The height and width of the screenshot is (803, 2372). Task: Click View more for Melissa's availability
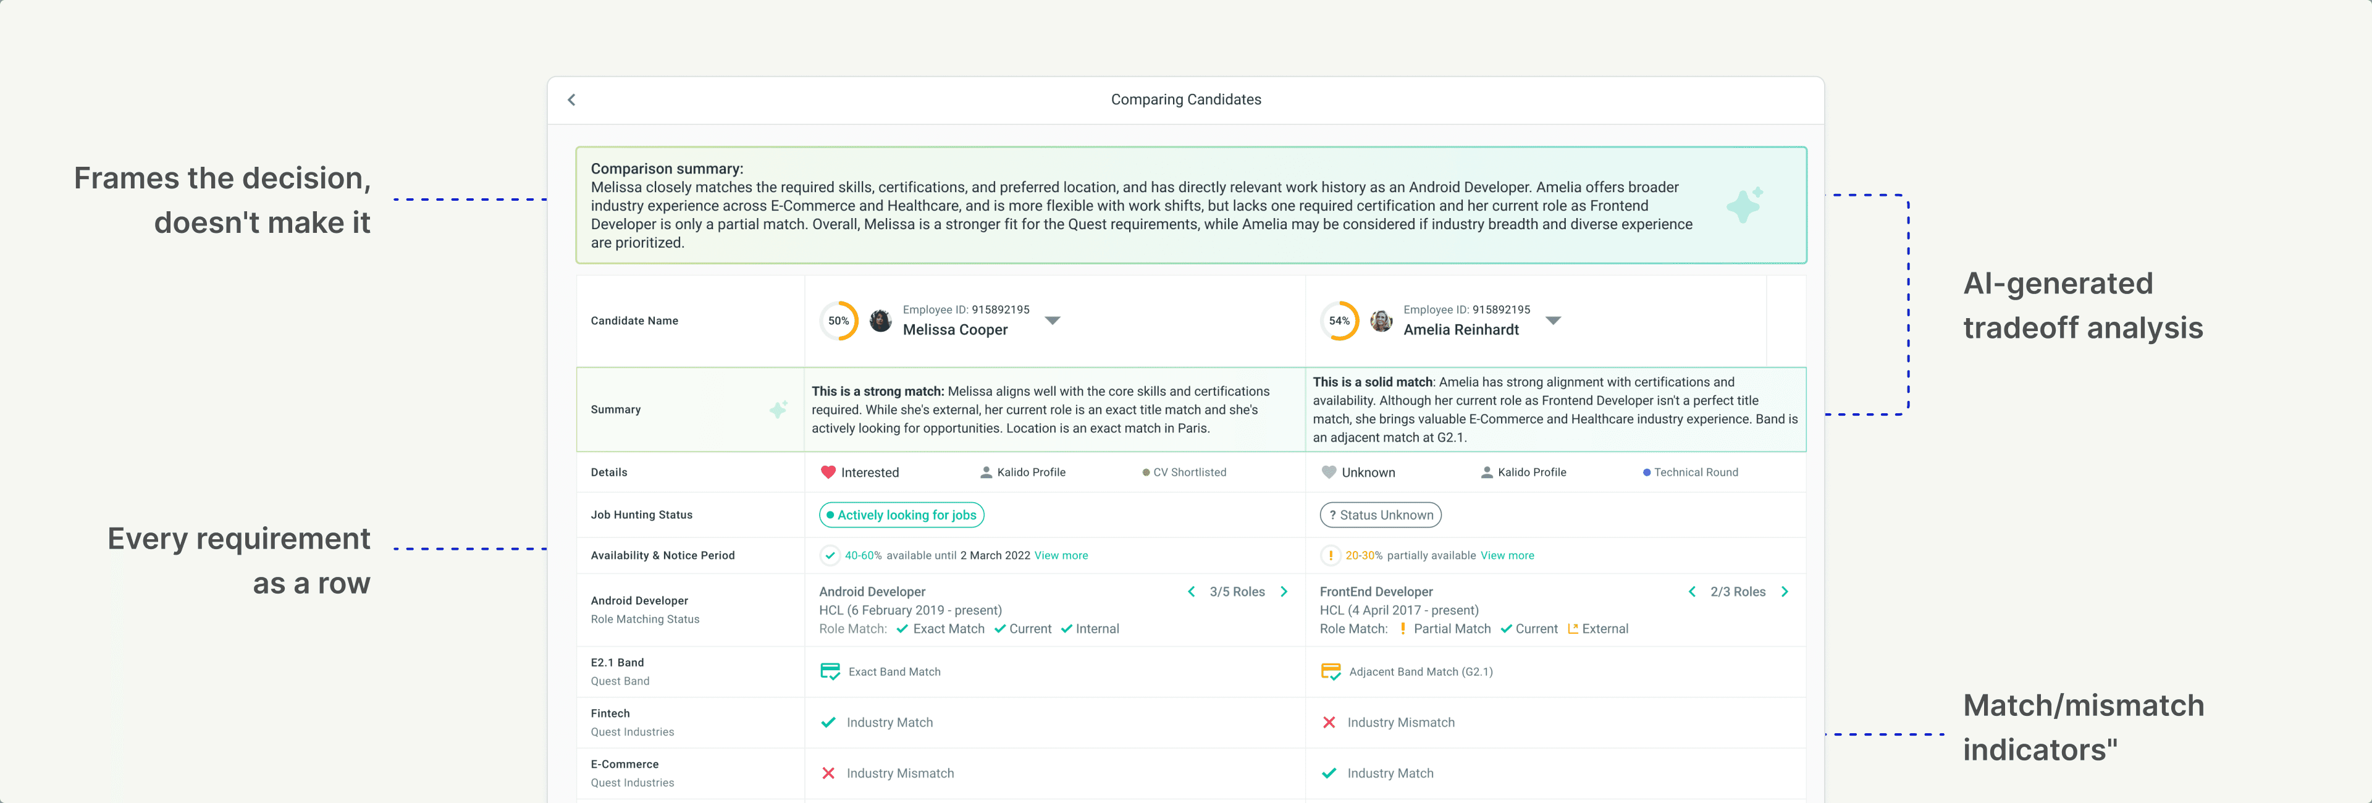point(1061,555)
